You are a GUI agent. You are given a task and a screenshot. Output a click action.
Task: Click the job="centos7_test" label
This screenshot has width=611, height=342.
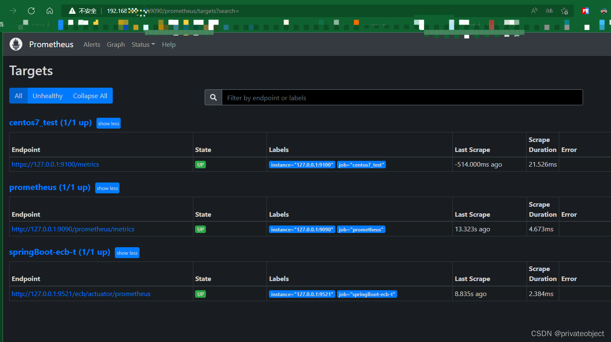click(361, 165)
